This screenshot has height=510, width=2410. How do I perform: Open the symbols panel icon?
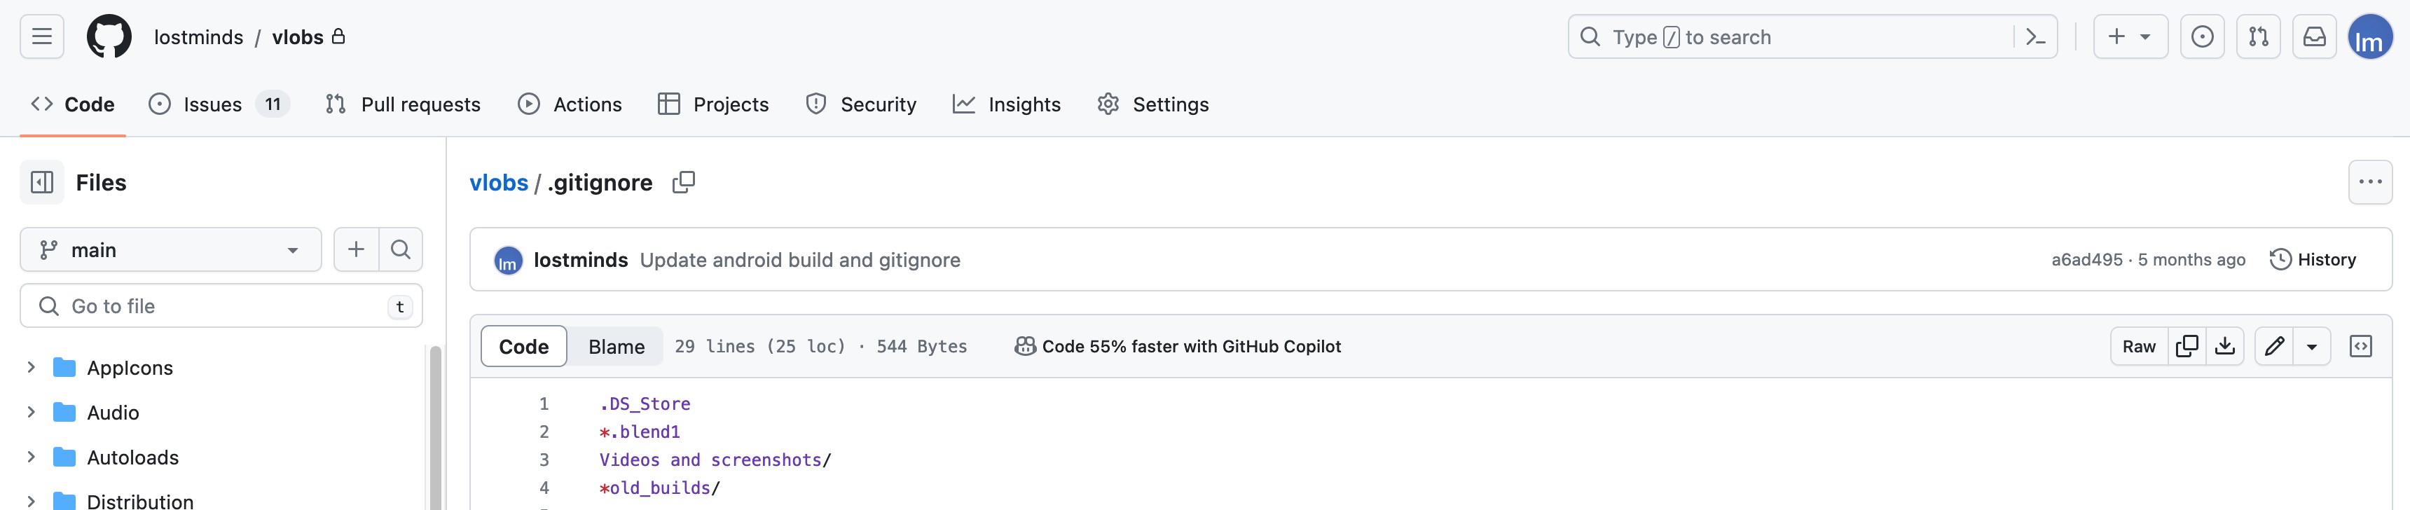[x=2360, y=346]
